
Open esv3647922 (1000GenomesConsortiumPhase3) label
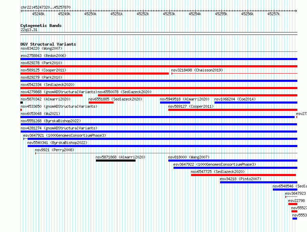click(215, 164)
